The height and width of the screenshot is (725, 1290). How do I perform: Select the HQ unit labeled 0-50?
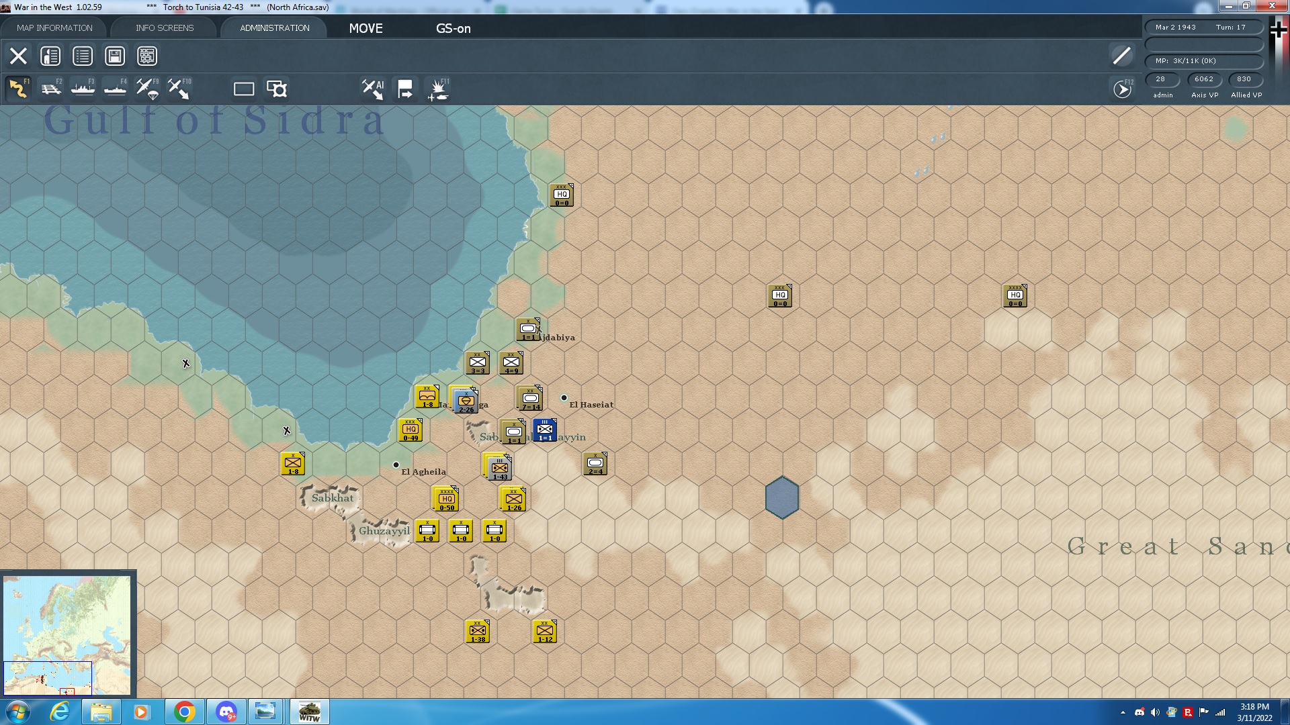(x=447, y=499)
